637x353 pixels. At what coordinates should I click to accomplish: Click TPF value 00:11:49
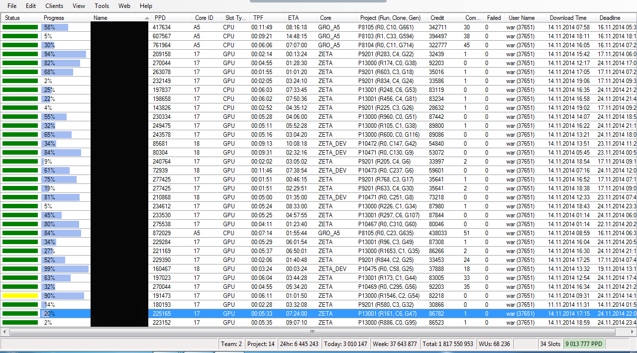click(262, 27)
